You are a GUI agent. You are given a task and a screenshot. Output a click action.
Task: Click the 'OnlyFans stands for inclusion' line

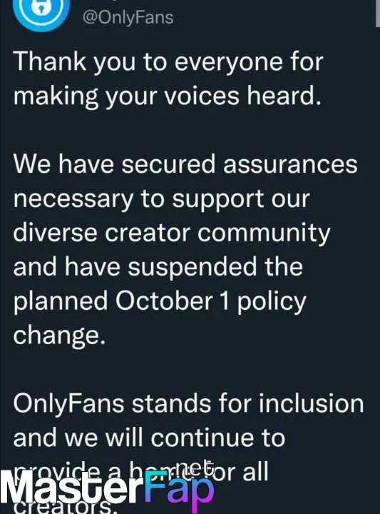coord(188,403)
